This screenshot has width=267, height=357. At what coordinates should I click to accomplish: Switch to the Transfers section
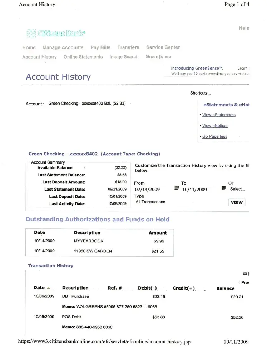[x=128, y=47]
